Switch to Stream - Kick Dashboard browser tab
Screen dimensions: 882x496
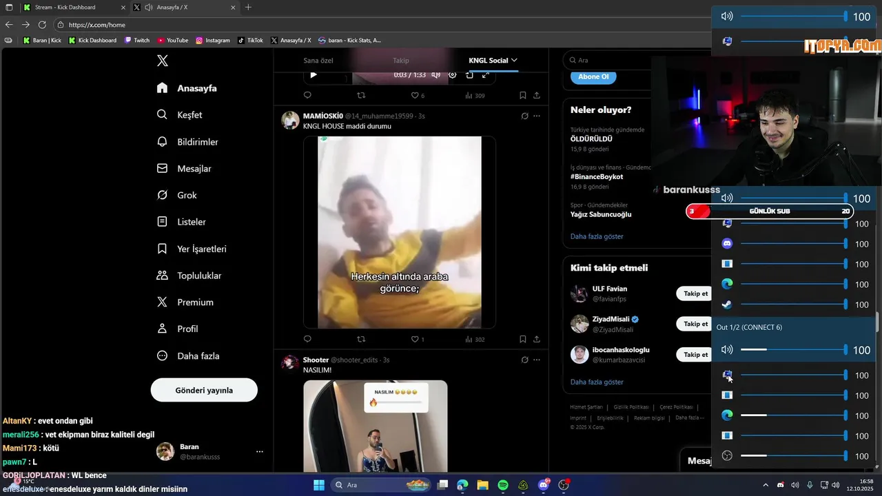(73, 8)
